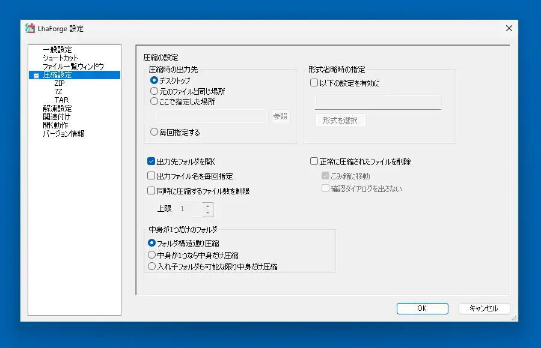Viewport: 541px width, 348px height.
Task: Click the 参照 browse button
Action: [280, 116]
